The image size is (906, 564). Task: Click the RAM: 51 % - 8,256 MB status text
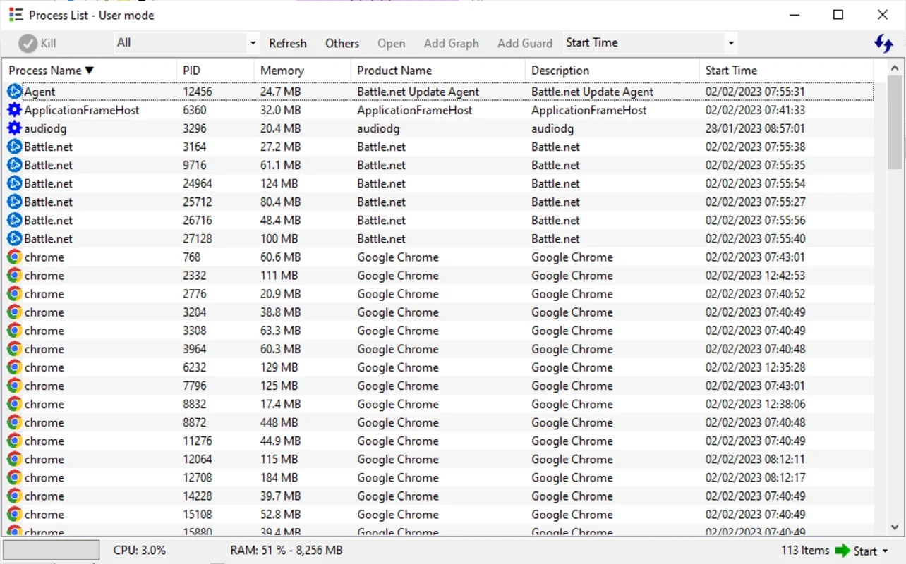286,550
